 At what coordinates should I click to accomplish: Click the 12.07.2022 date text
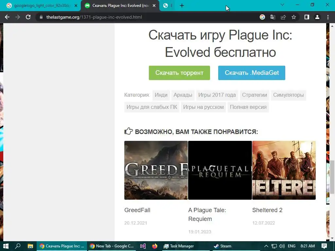click(x=264, y=223)
